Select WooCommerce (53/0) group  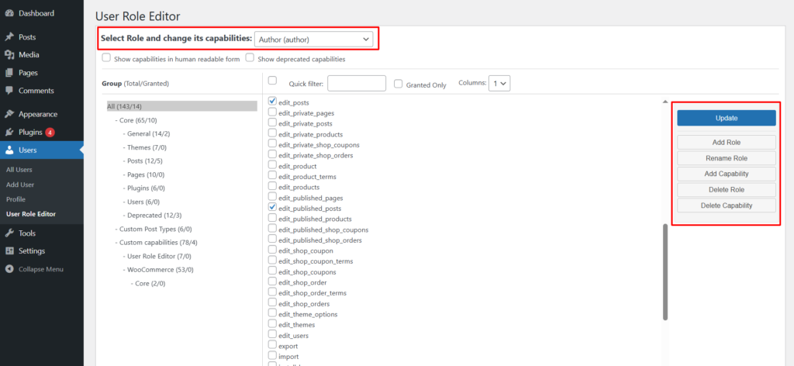(158, 270)
